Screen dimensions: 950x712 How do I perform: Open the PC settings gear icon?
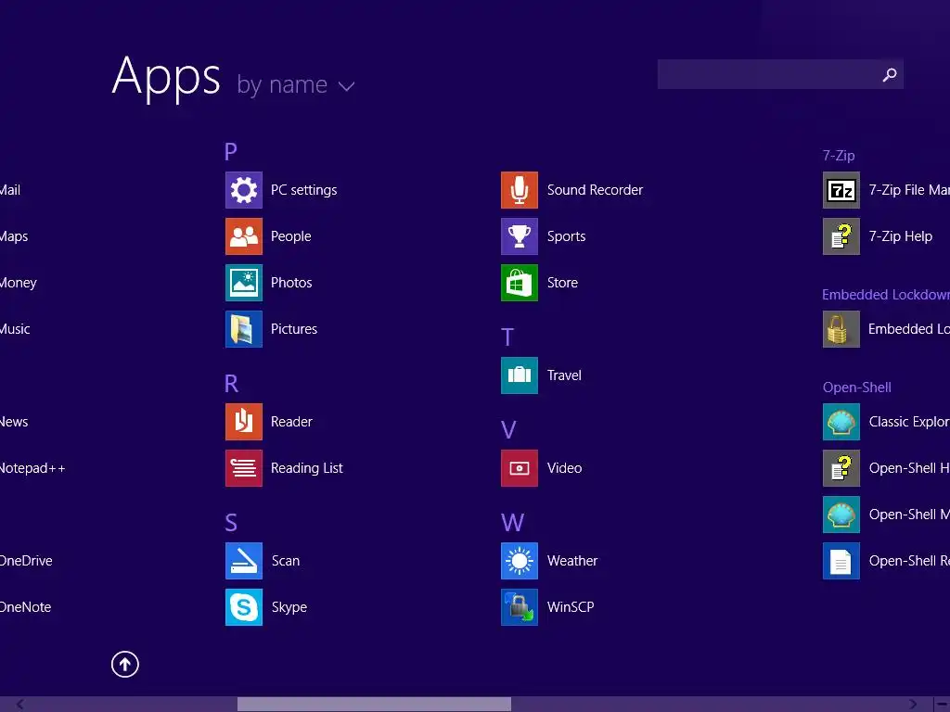point(244,190)
